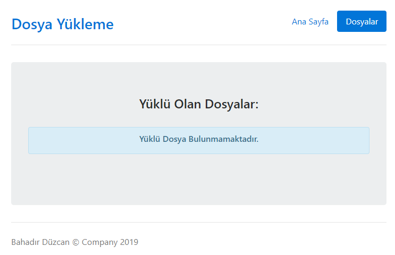Viewport: 395px width, 255px height.
Task: Click the word Dosyalar: in heading
Action: click(x=231, y=104)
